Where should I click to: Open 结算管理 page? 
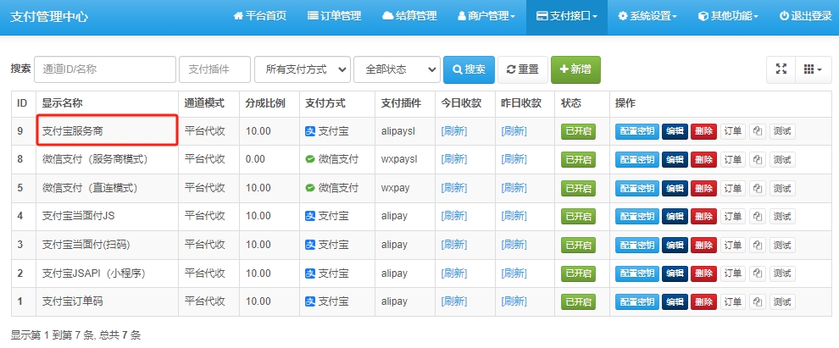409,16
